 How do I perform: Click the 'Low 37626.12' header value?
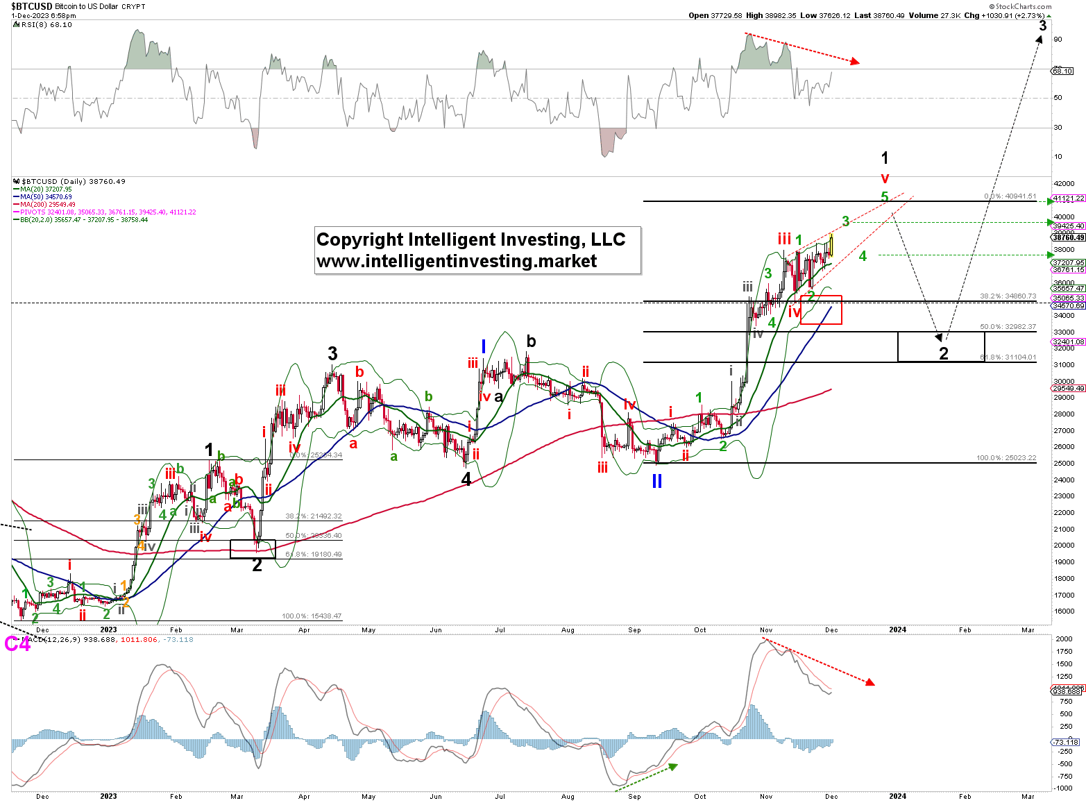[x=826, y=15]
